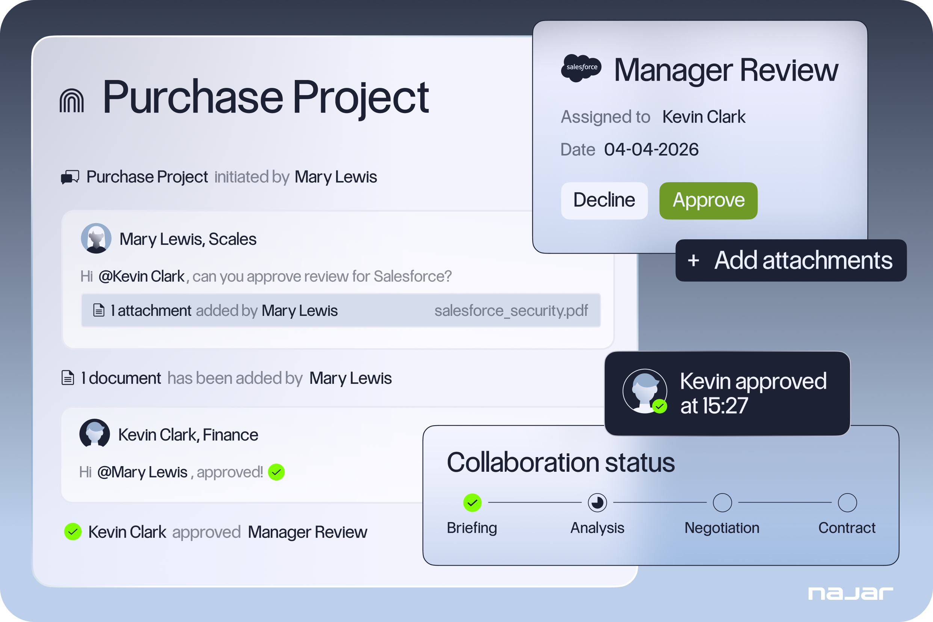Viewport: 933px width, 622px height.
Task: Select the Contract step circle
Action: [847, 503]
